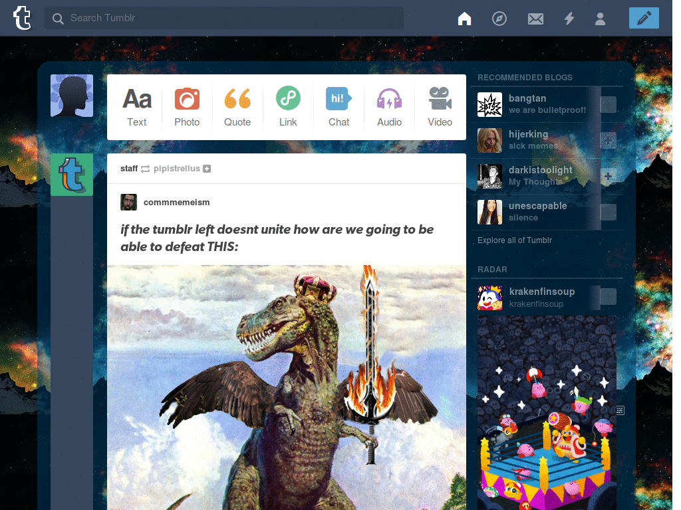Click the blue compose pencil button

(x=644, y=18)
